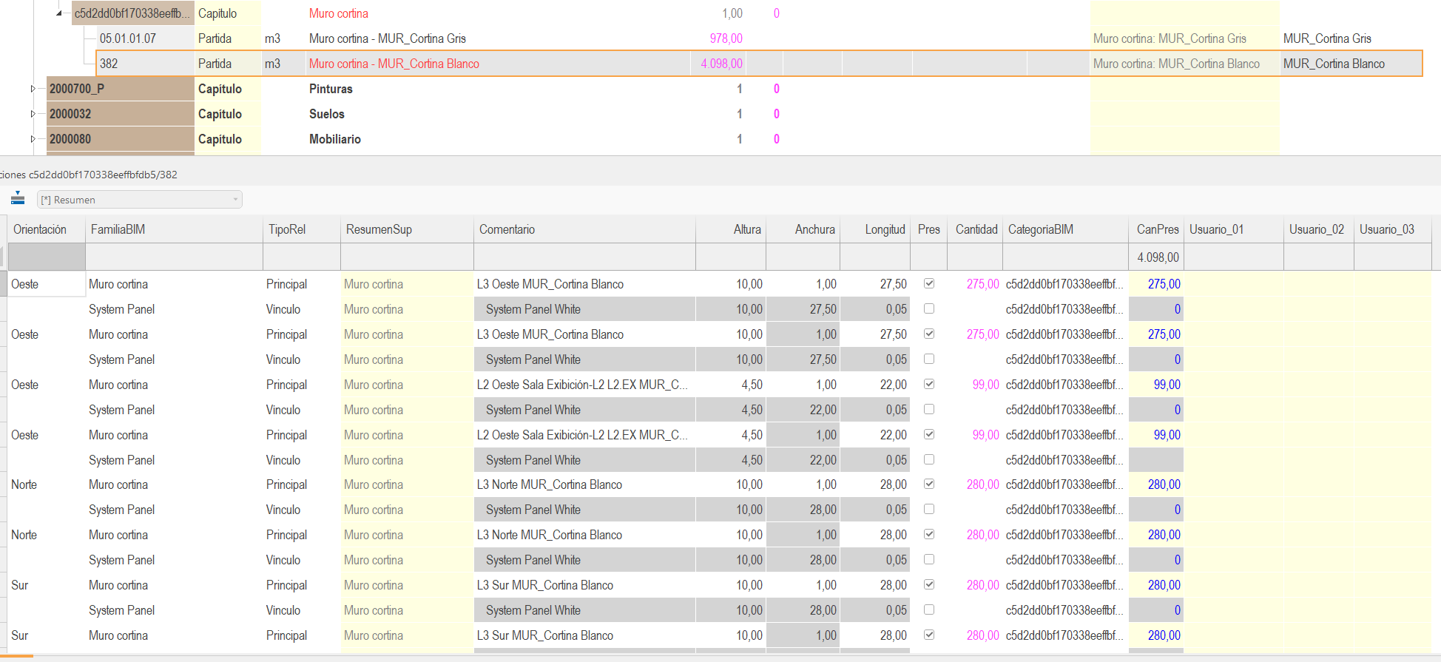Click the CategoriaBIM column header
This screenshot has width=1441, height=662.
[x=1065, y=229]
